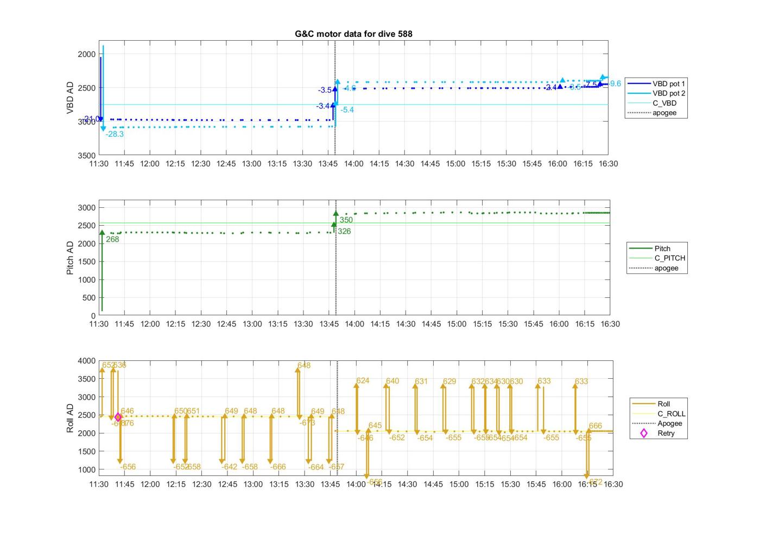Click Retry label in roll legend
This screenshot has height=535, width=760.
tap(666, 433)
